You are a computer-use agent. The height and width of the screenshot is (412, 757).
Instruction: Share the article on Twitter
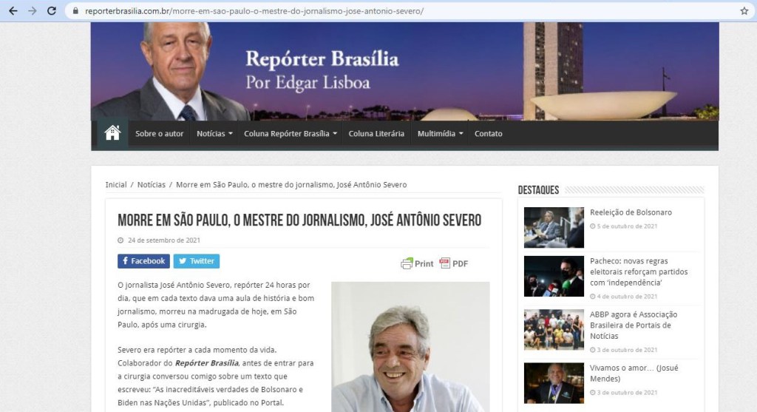click(197, 261)
